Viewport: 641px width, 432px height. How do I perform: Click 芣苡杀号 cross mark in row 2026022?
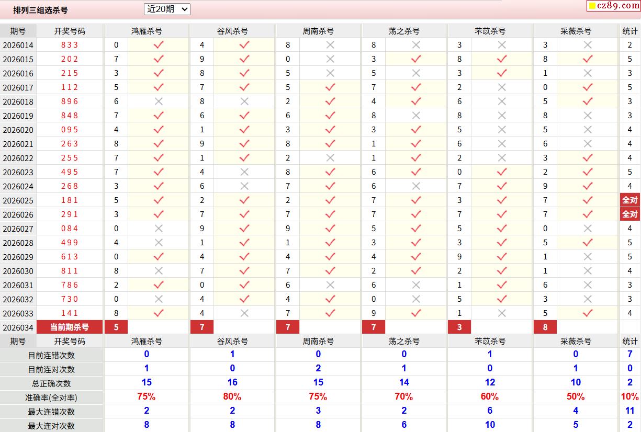[x=502, y=158]
